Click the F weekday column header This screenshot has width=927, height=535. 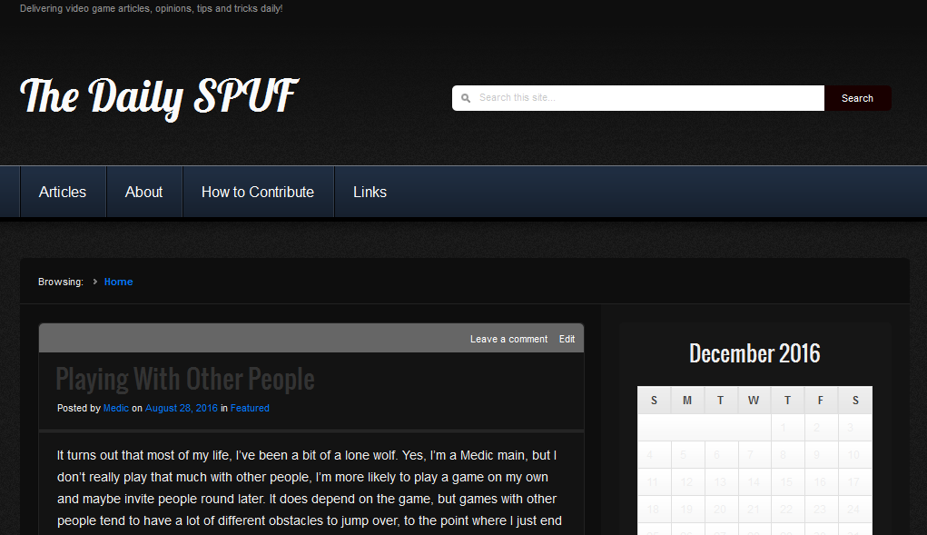click(821, 401)
